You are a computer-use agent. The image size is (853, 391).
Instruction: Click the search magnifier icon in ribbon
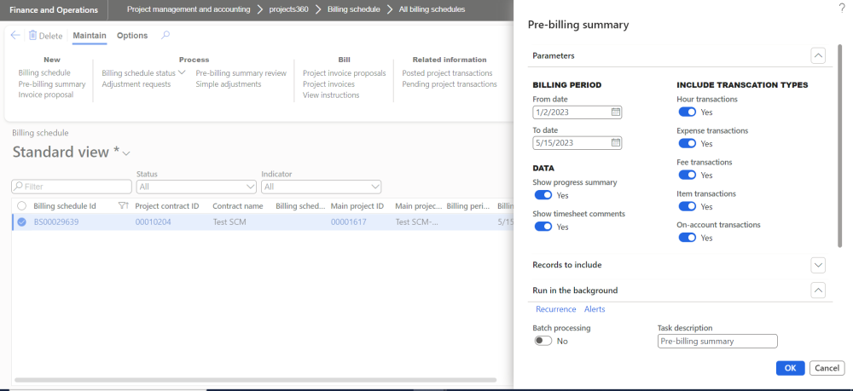(165, 36)
